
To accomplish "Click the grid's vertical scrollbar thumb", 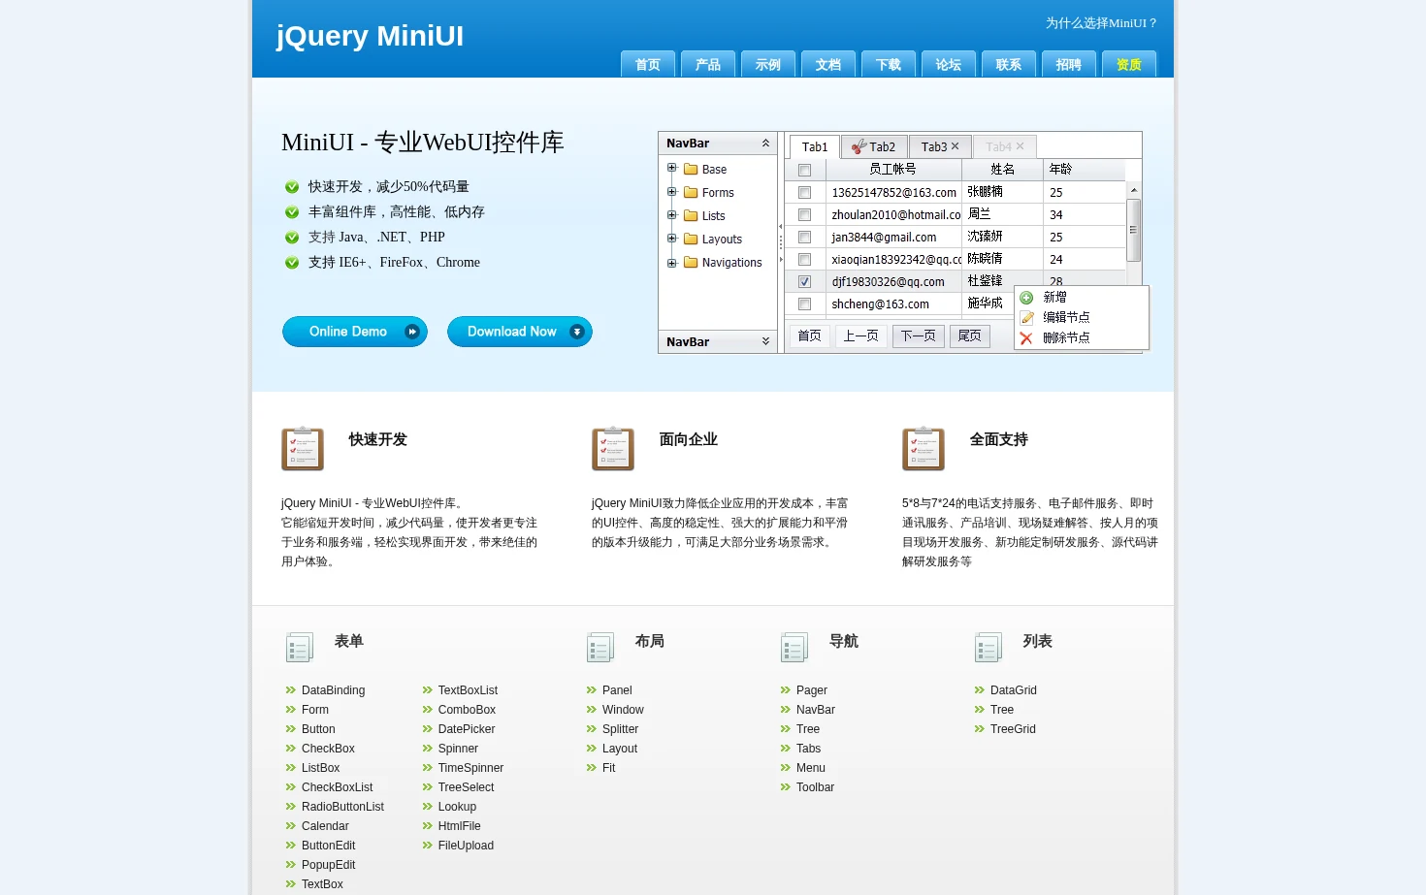I will click(1133, 230).
